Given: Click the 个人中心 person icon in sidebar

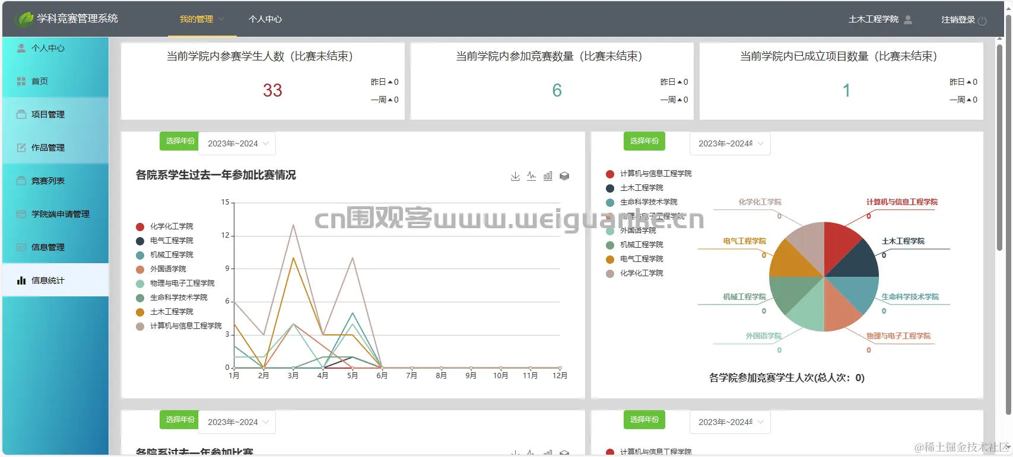Looking at the screenshot, I should coord(21,48).
